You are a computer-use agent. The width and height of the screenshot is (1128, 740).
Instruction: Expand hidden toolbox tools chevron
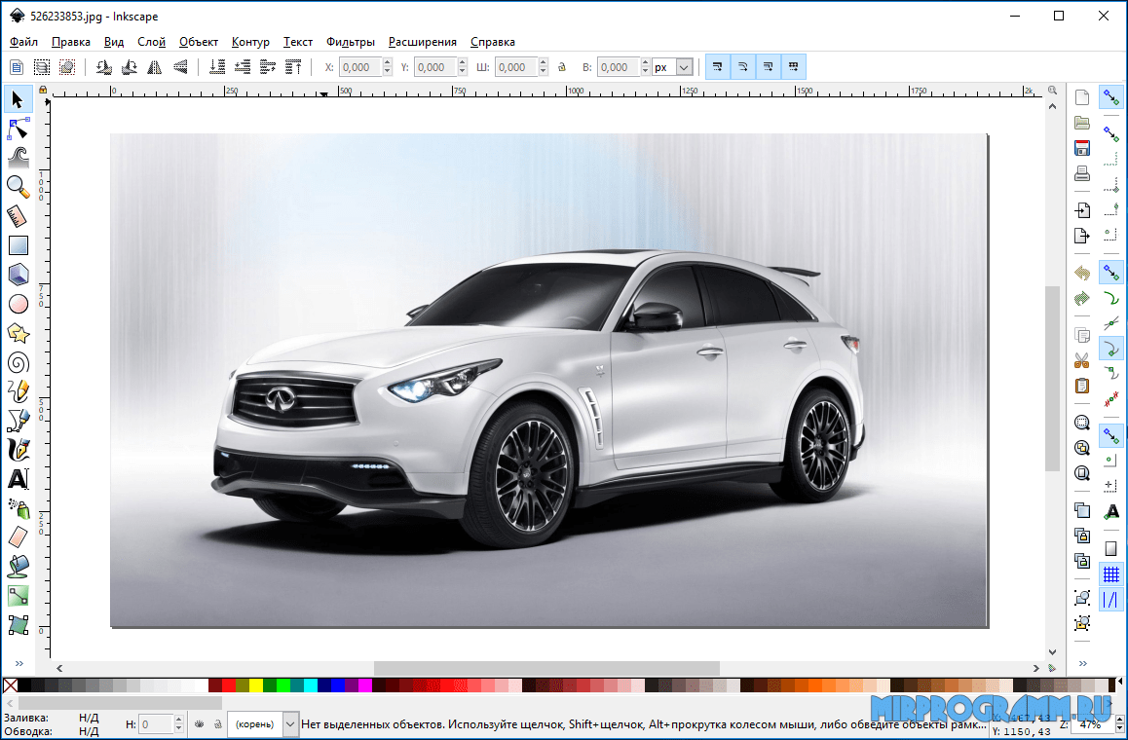coord(19,663)
